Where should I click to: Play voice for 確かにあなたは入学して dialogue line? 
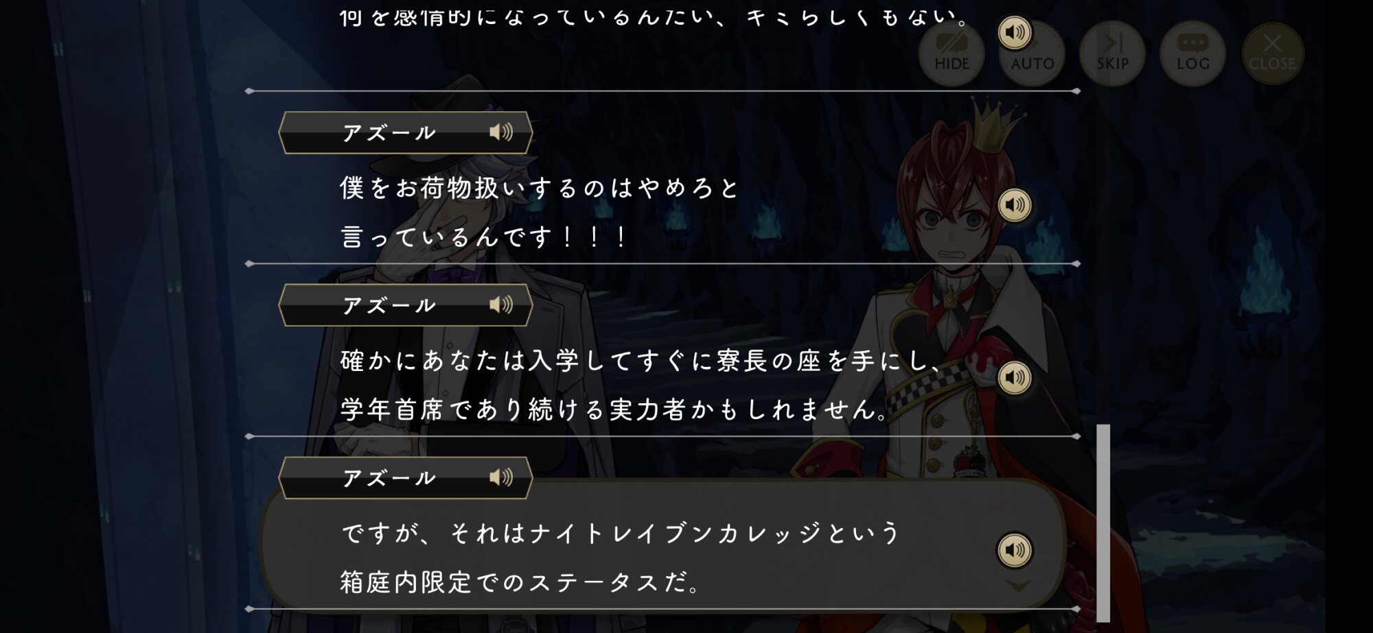[1015, 378]
